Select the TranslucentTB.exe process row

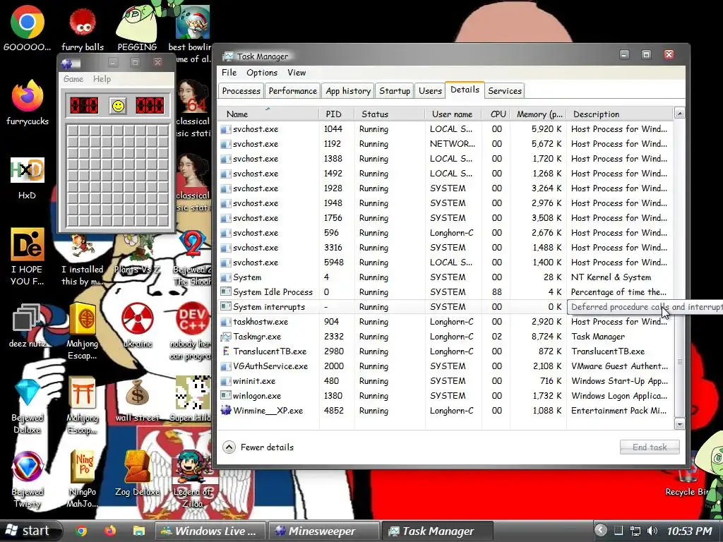tap(446, 351)
